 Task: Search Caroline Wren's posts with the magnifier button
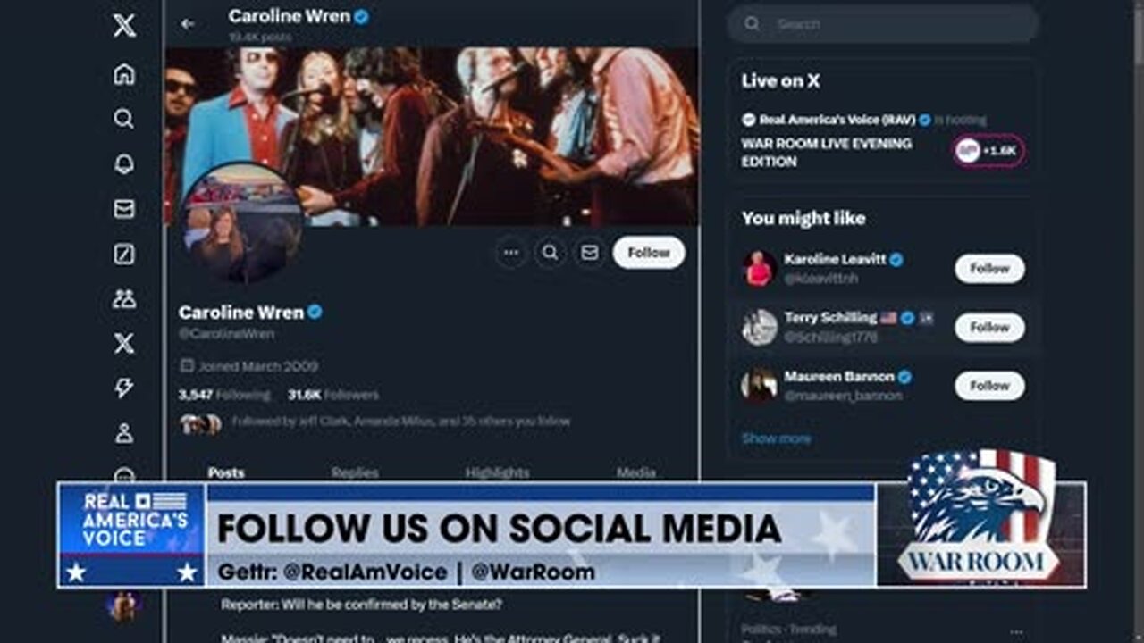tap(551, 253)
